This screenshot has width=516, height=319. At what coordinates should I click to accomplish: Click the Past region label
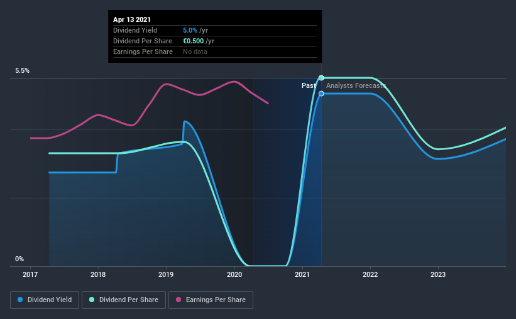(309, 85)
